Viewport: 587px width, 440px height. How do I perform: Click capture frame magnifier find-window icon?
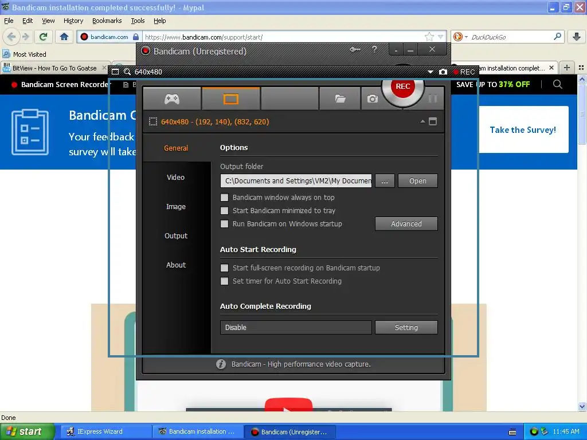click(x=127, y=72)
